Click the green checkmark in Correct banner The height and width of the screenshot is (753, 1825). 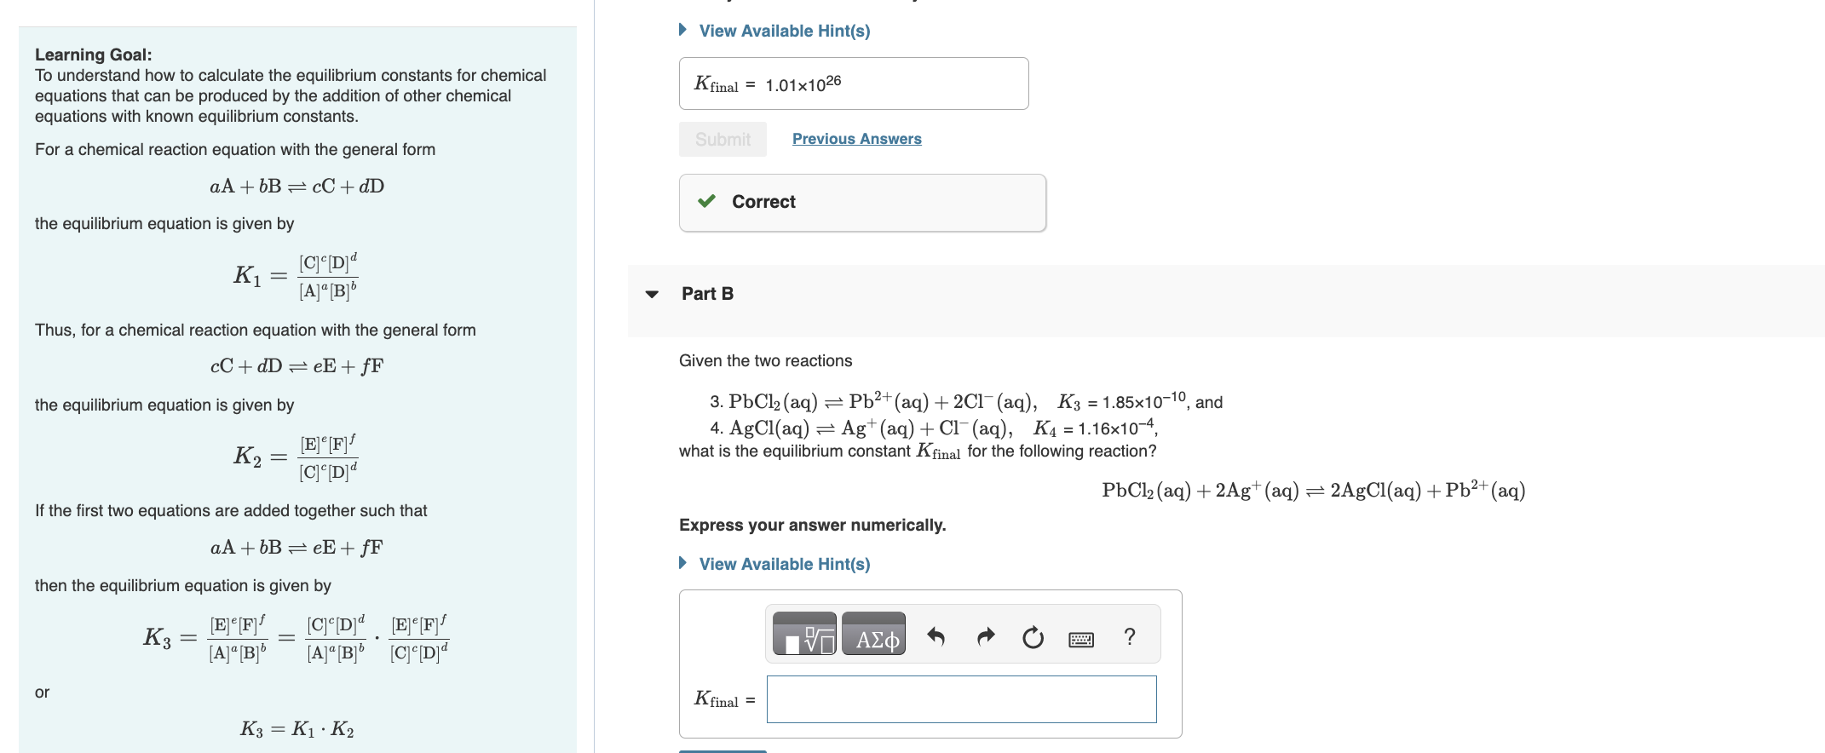point(706,201)
